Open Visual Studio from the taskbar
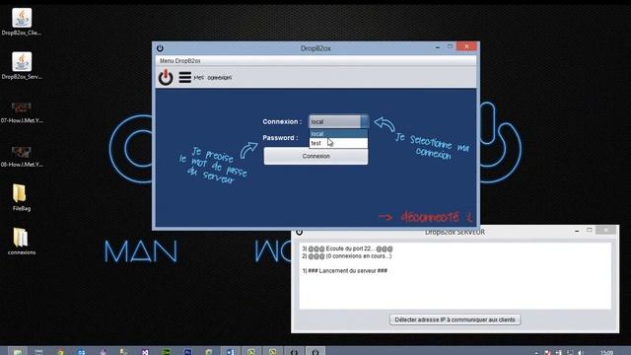 click(x=145, y=352)
